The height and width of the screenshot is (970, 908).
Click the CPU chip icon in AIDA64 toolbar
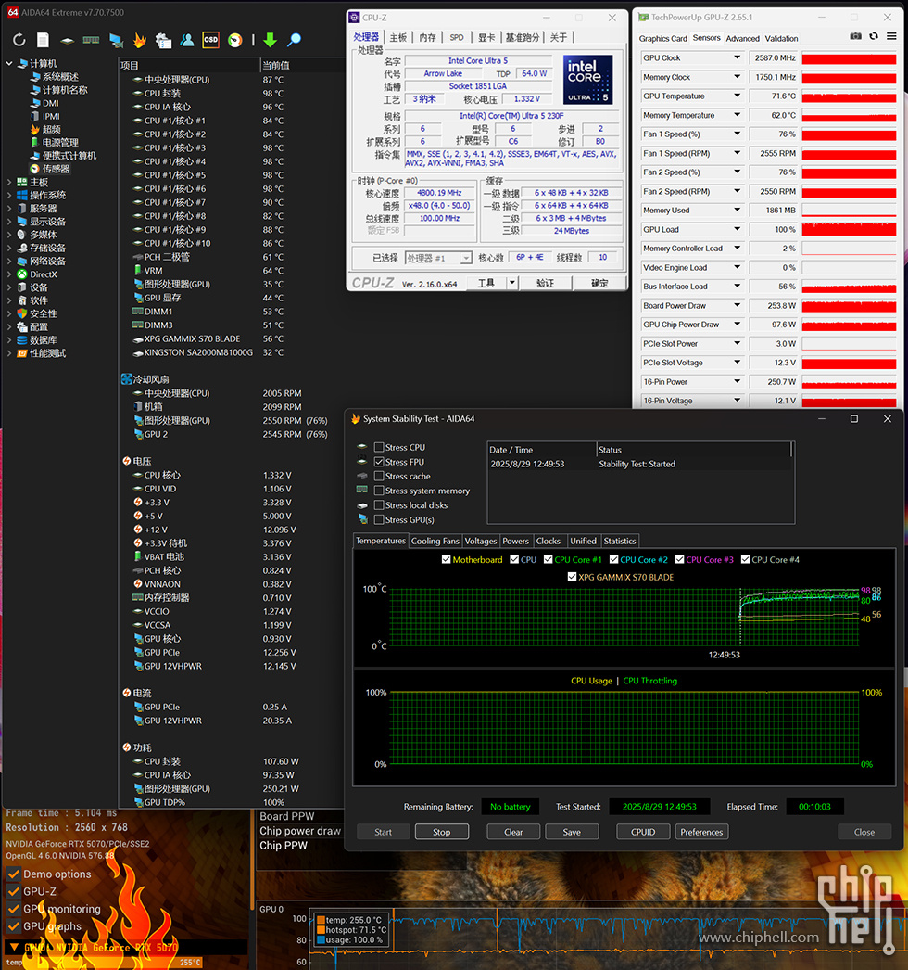[67, 41]
